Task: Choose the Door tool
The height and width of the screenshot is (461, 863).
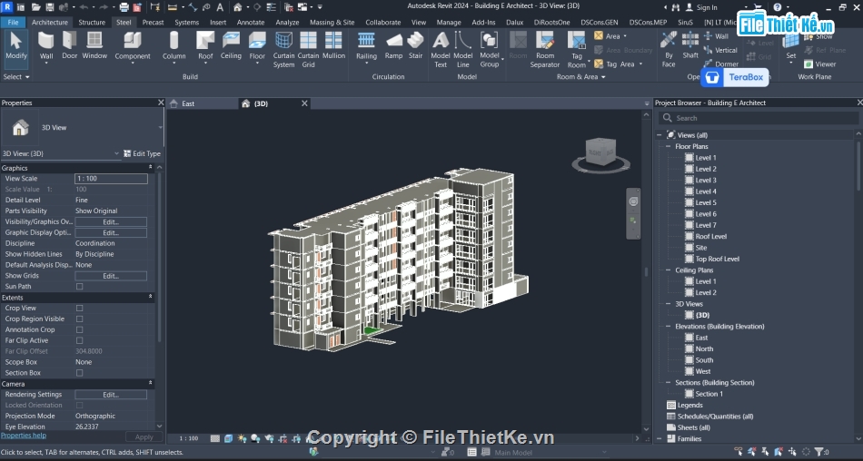Action: (69, 46)
